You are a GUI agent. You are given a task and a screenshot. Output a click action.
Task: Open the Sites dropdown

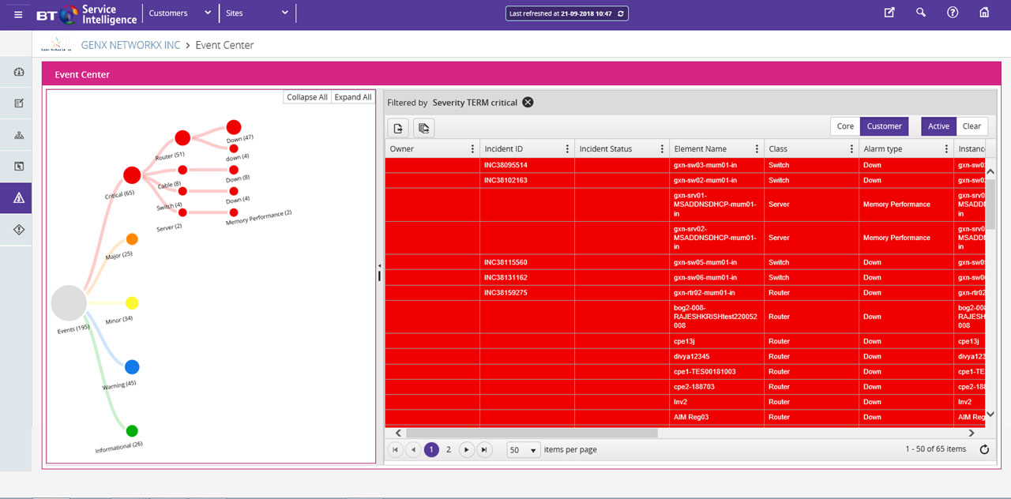pos(257,13)
